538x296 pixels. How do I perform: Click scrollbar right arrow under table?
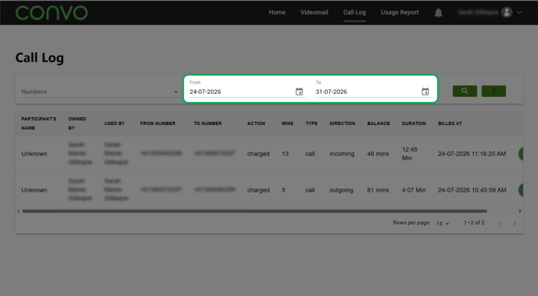coord(520,211)
